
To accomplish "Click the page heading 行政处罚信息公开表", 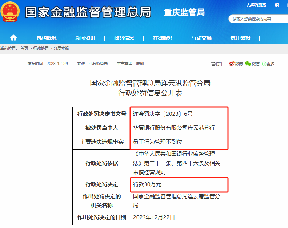I will pos(150,93).
